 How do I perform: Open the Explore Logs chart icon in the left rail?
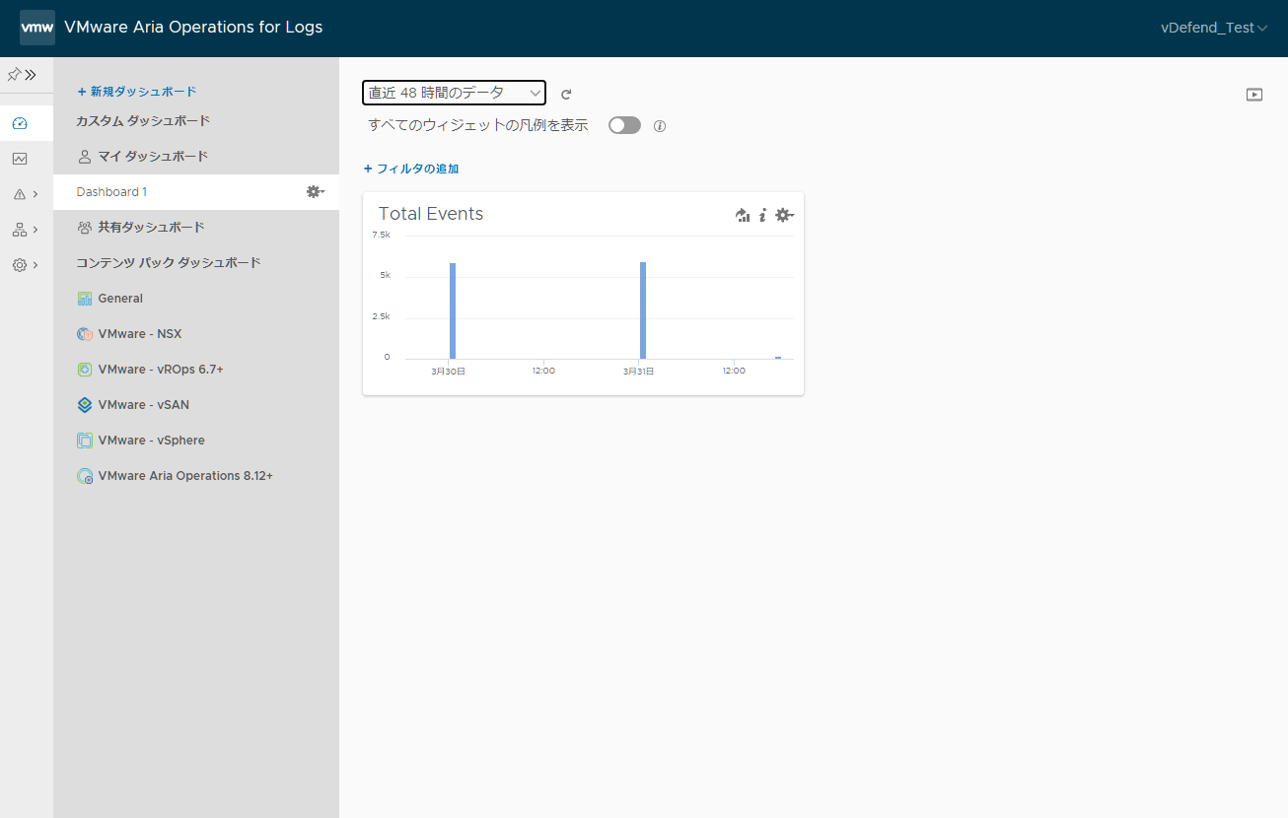tap(20, 159)
